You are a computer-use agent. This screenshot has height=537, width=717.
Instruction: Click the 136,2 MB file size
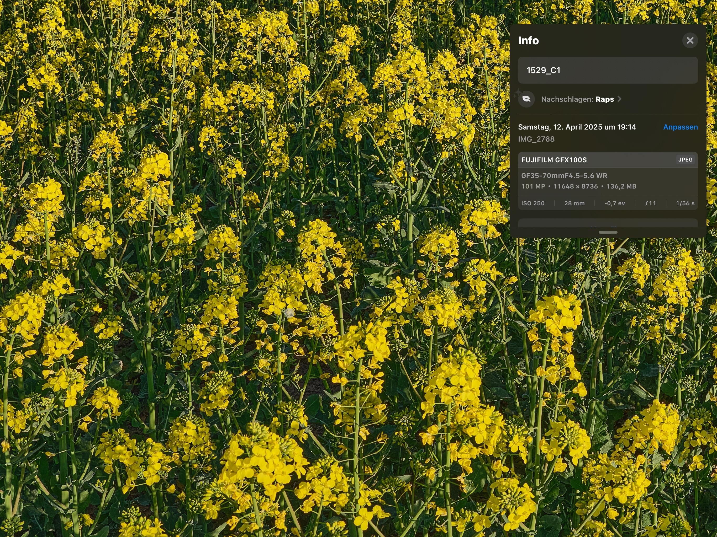click(x=621, y=186)
